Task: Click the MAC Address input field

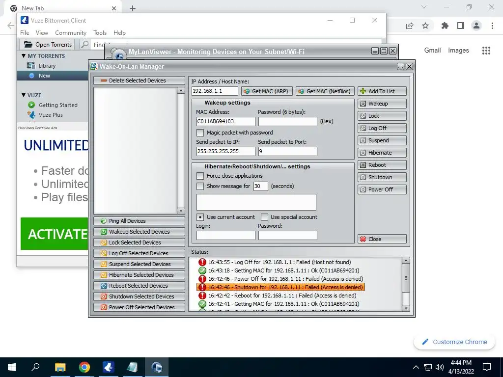Action: (x=225, y=122)
